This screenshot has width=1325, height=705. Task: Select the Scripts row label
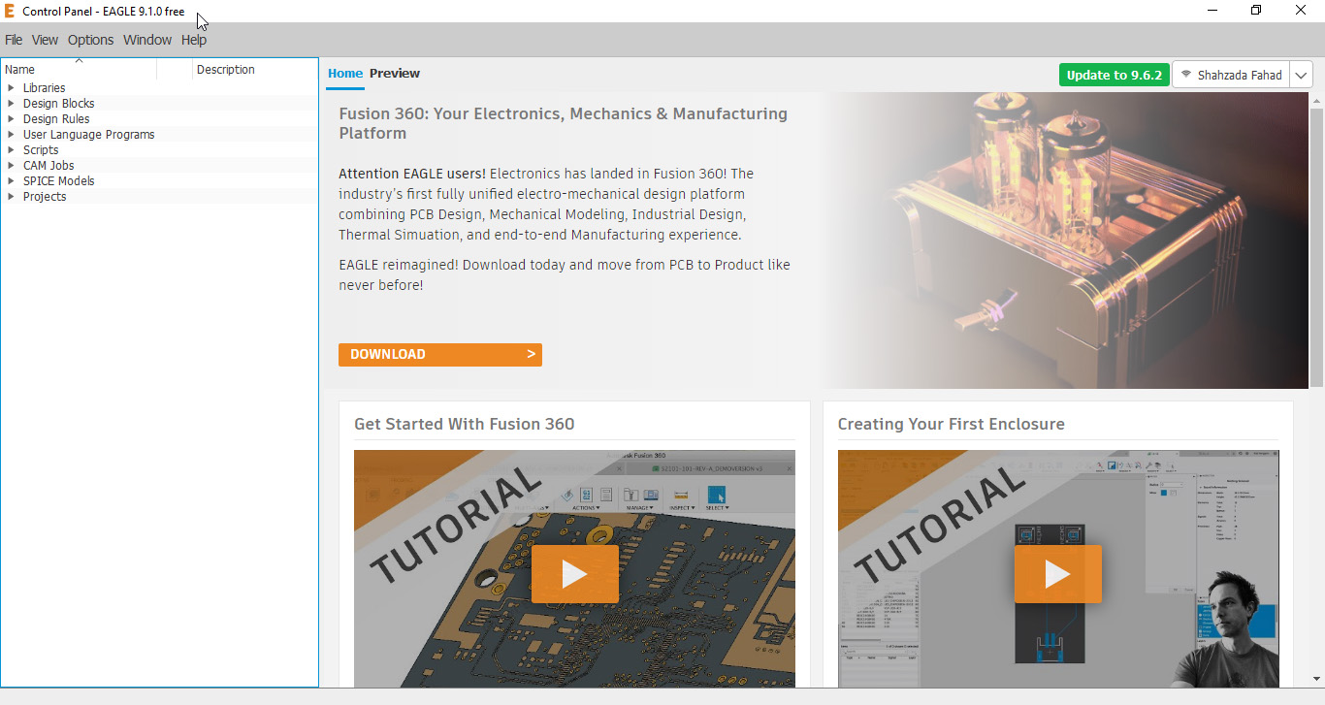pos(41,150)
